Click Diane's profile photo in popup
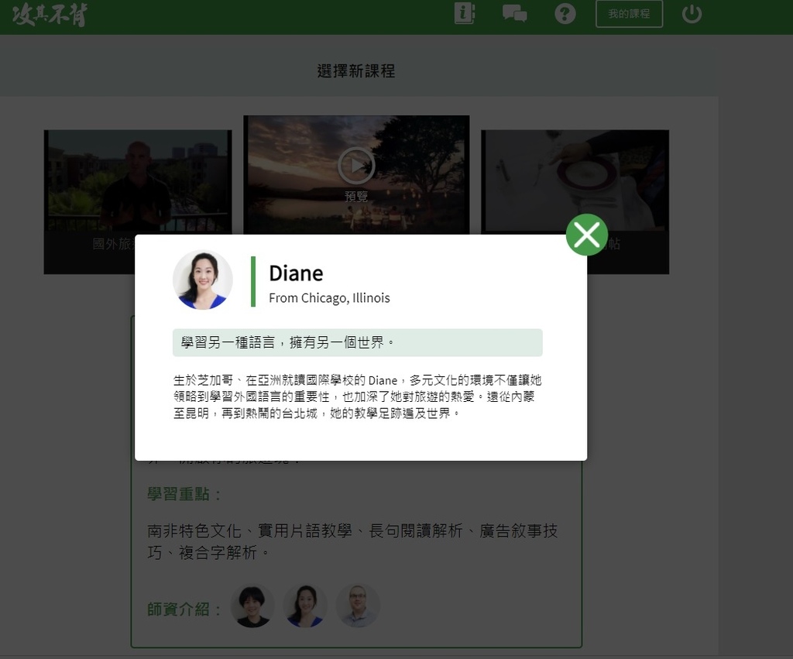 click(203, 280)
